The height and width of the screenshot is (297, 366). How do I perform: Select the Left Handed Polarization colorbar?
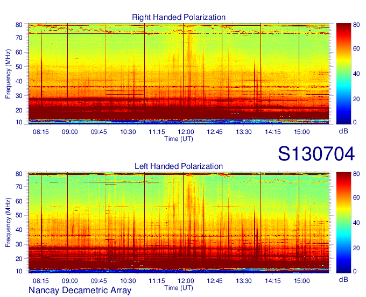click(x=343, y=223)
